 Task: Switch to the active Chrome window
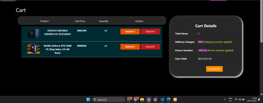pyautogui.click(x=149, y=100)
